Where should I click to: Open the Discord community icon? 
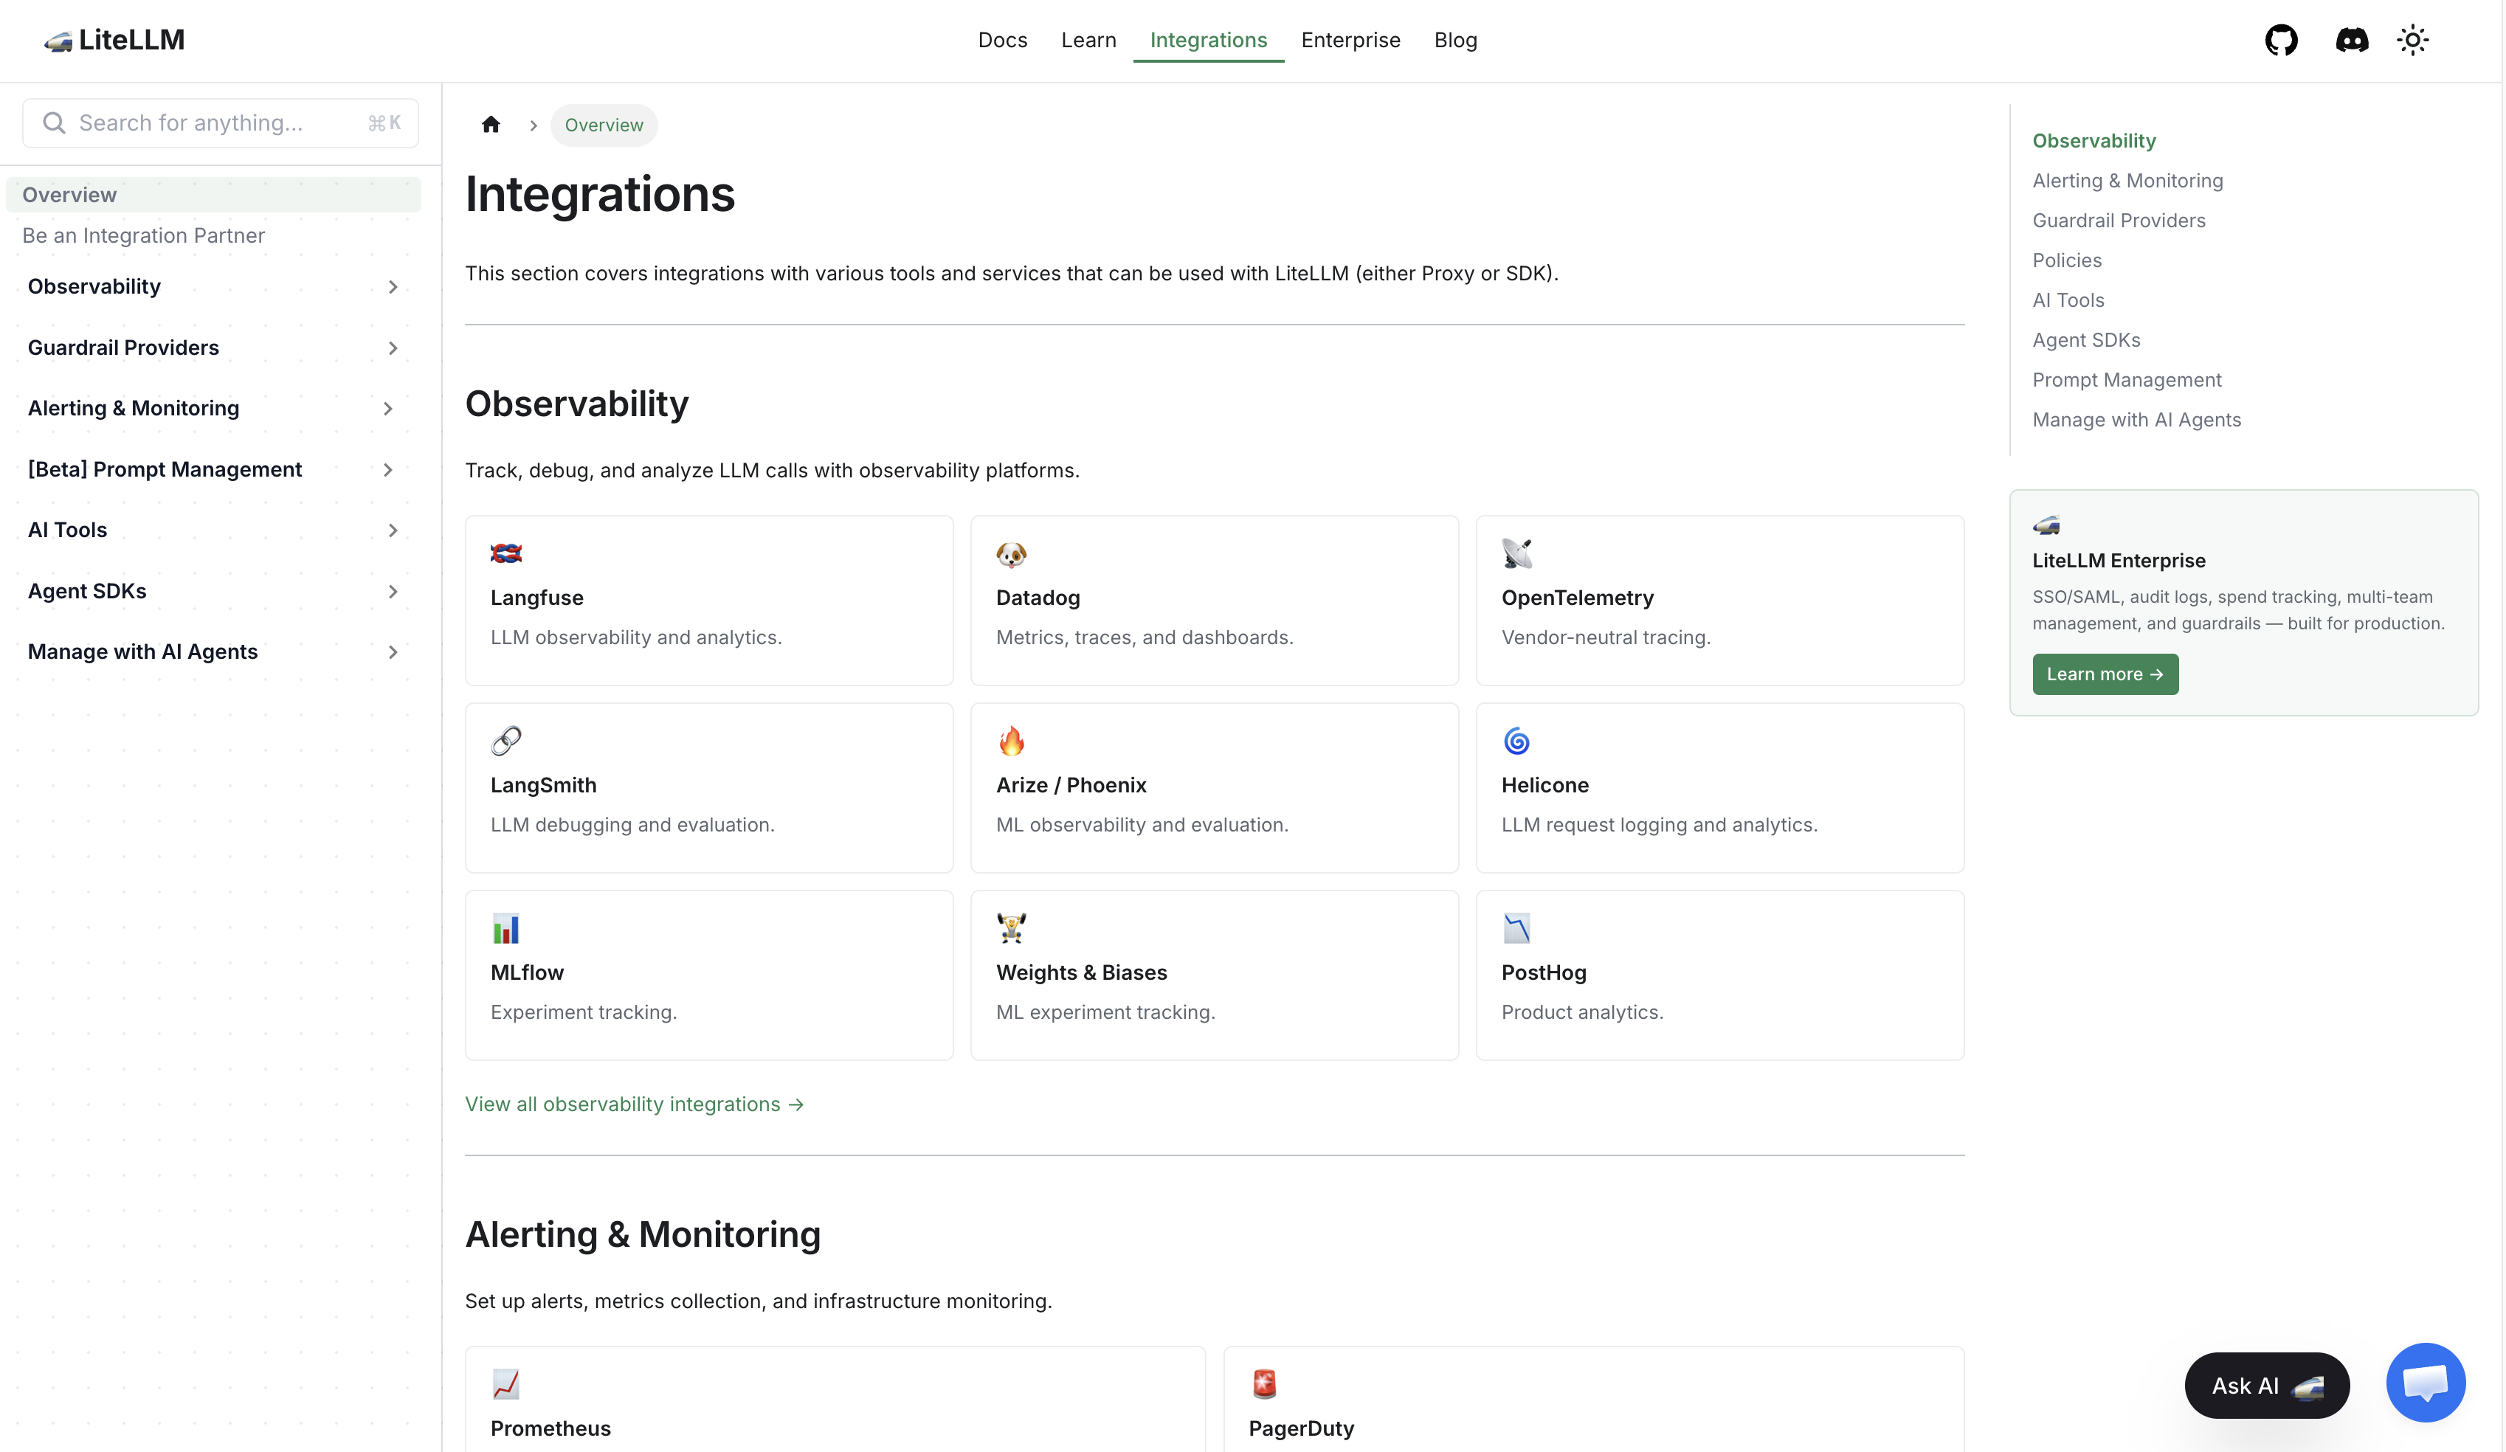(2351, 40)
